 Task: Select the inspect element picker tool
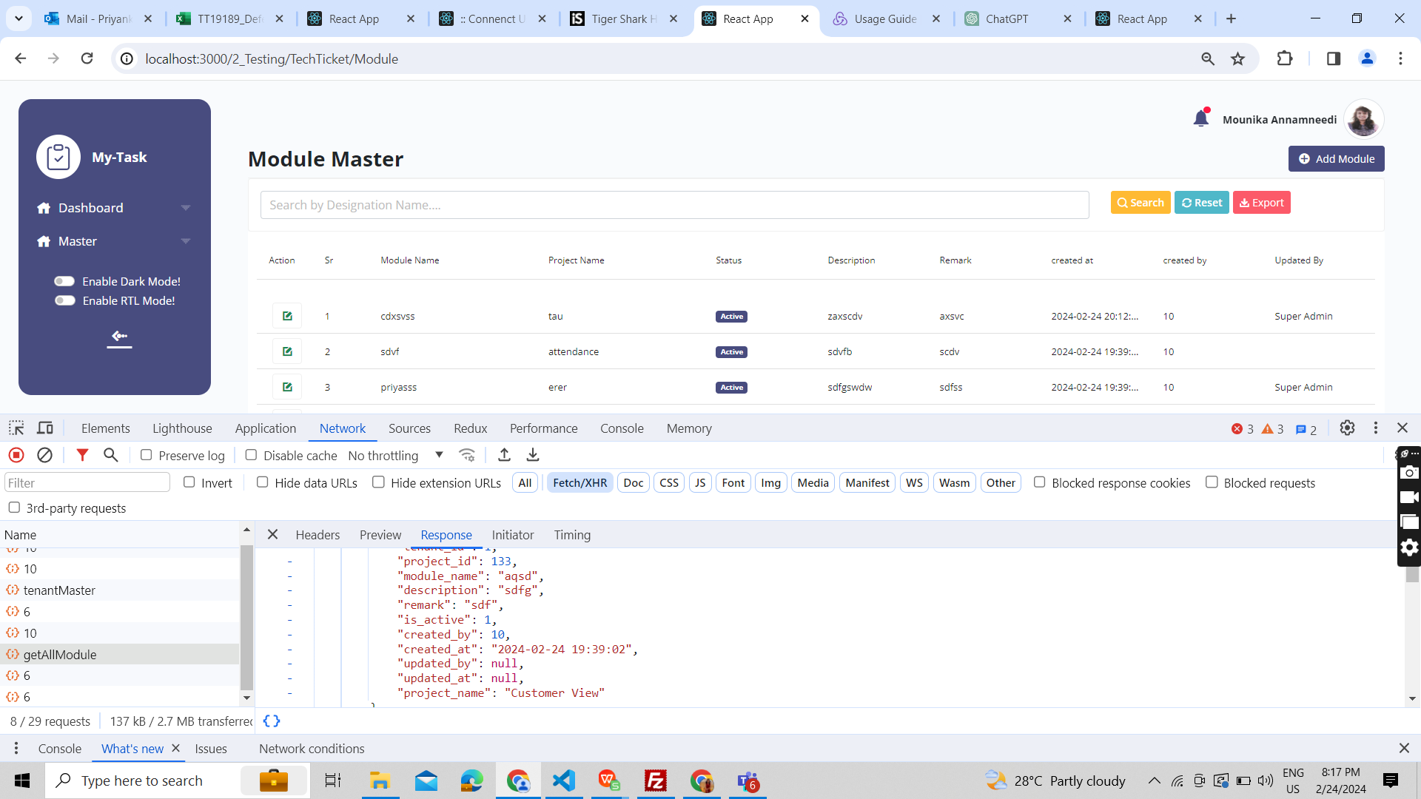(x=16, y=428)
